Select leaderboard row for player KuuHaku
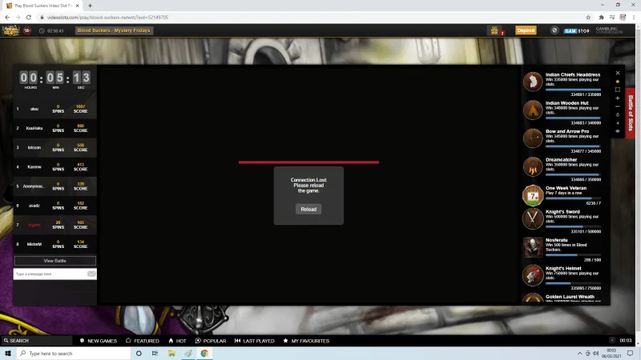641x360 pixels. coord(54,128)
